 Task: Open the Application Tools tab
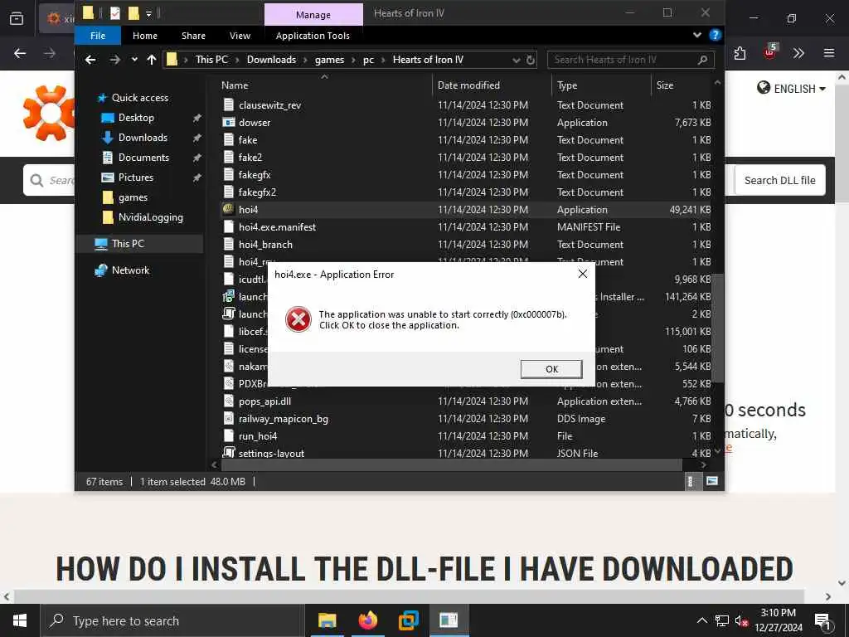coord(313,36)
